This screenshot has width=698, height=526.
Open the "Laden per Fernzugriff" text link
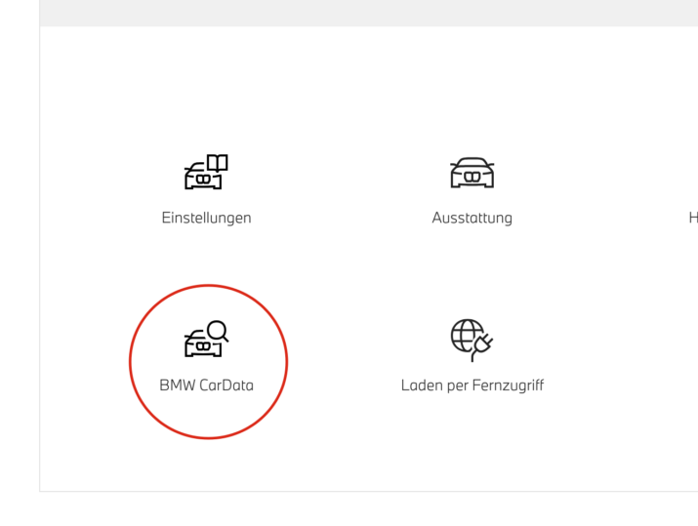(472, 385)
